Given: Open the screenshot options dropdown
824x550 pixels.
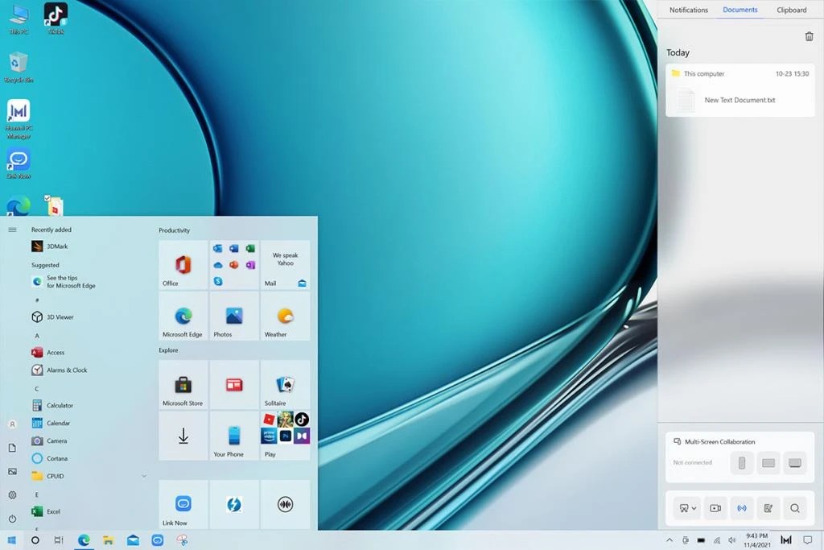Looking at the screenshot, I should coord(694,508).
